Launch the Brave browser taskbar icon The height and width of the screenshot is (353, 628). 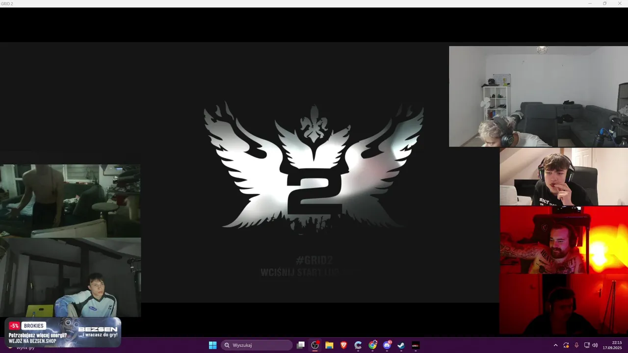click(x=344, y=345)
